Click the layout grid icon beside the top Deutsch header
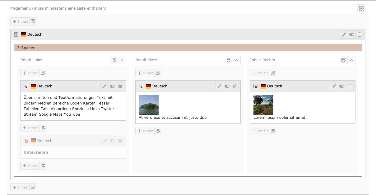Image resolution: width=376 pixels, height=195 pixels. tap(16, 35)
